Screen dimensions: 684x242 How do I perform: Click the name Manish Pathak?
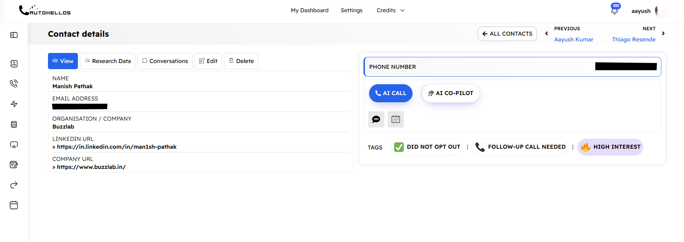(x=72, y=86)
